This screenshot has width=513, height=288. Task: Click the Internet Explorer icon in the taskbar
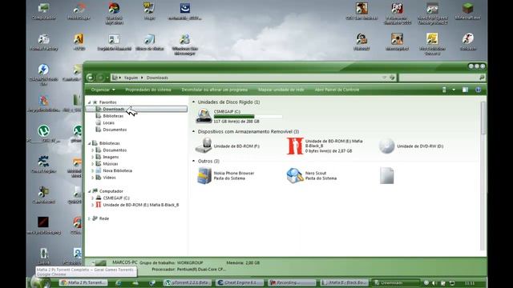point(119,282)
